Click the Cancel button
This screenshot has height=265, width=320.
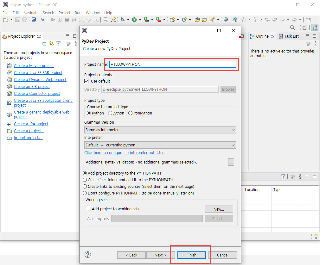pyautogui.click(x=223, y=255)
